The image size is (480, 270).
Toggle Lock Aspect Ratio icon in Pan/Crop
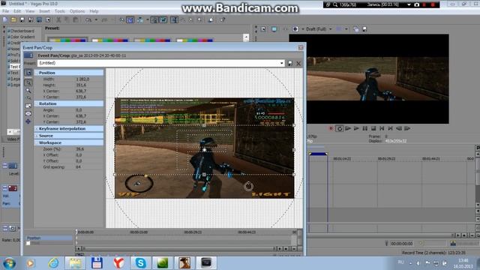pos(28,106)
